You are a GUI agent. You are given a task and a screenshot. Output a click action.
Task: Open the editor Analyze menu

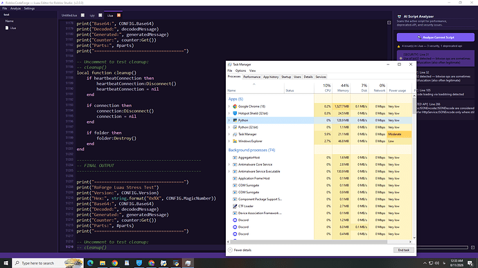tap(15, 8)
